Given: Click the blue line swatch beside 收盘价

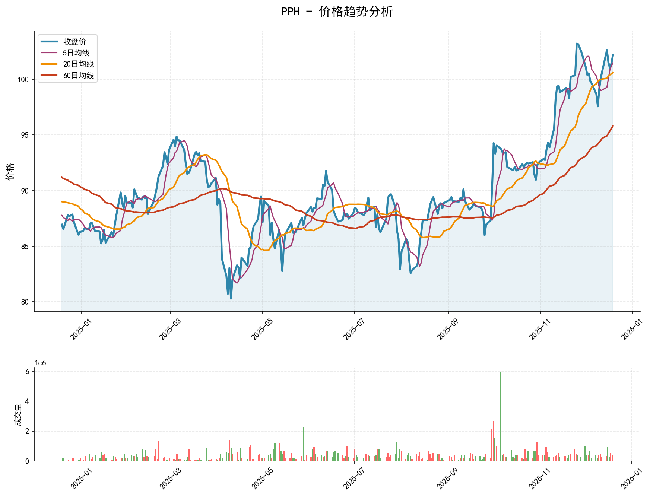Looking at the screenshot, I should 49,42.
